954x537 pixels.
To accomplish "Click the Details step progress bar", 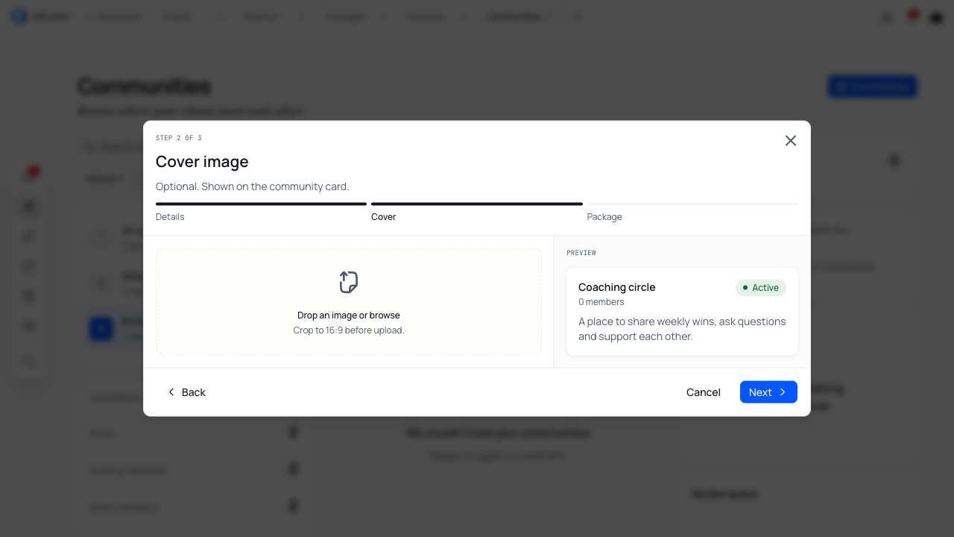I will coord(261,204).
